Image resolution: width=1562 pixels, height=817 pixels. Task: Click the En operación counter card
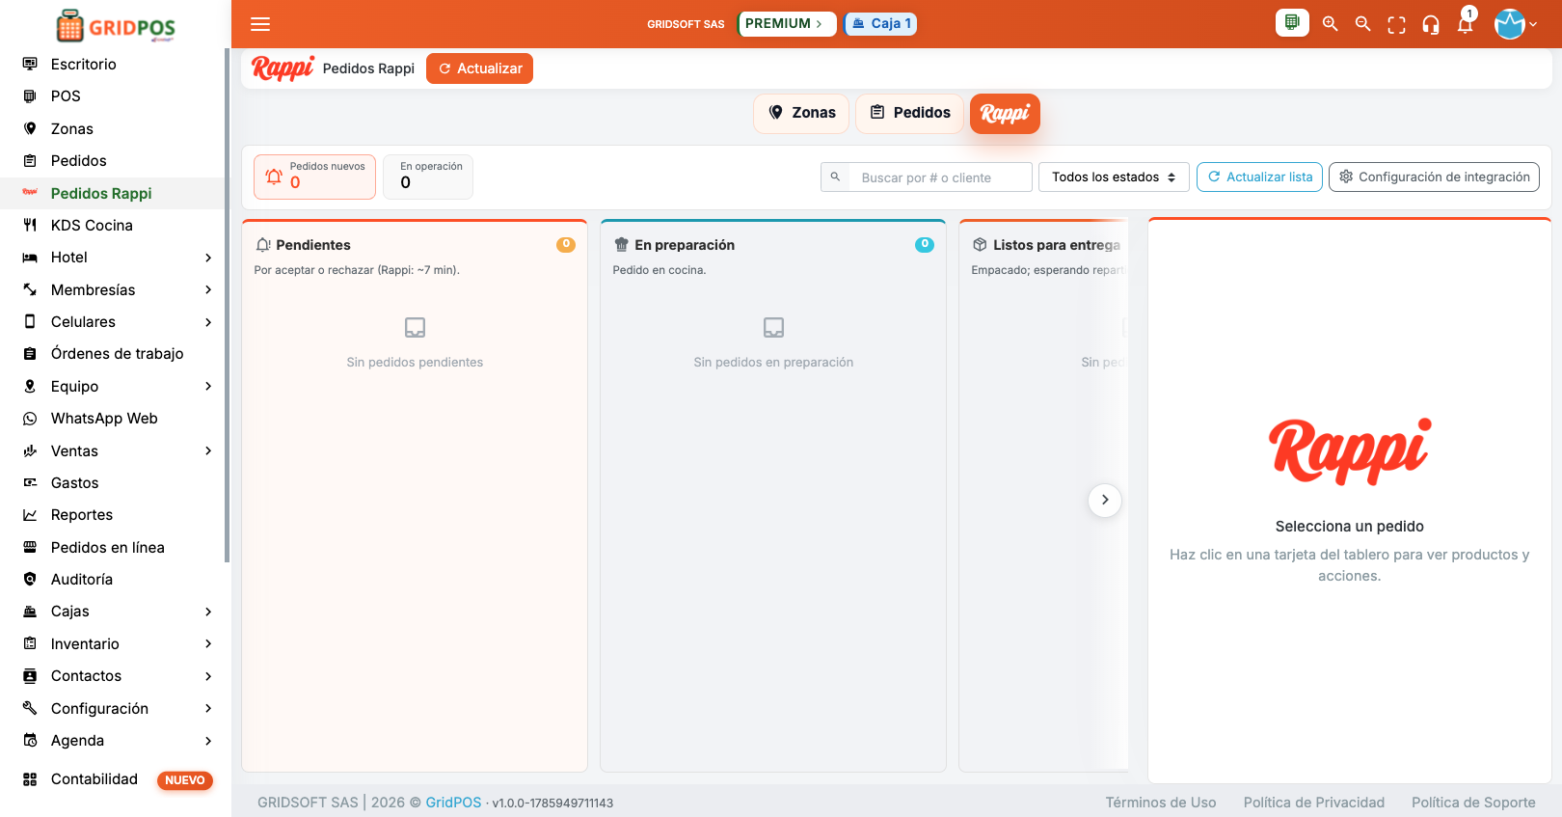[428, 177]
